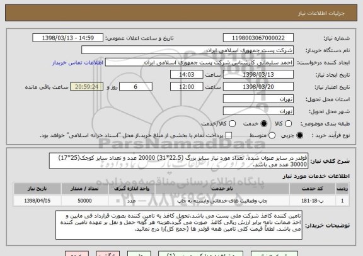Click the نام خدمت column header
The image size is (363, 256).
point(222,189)
